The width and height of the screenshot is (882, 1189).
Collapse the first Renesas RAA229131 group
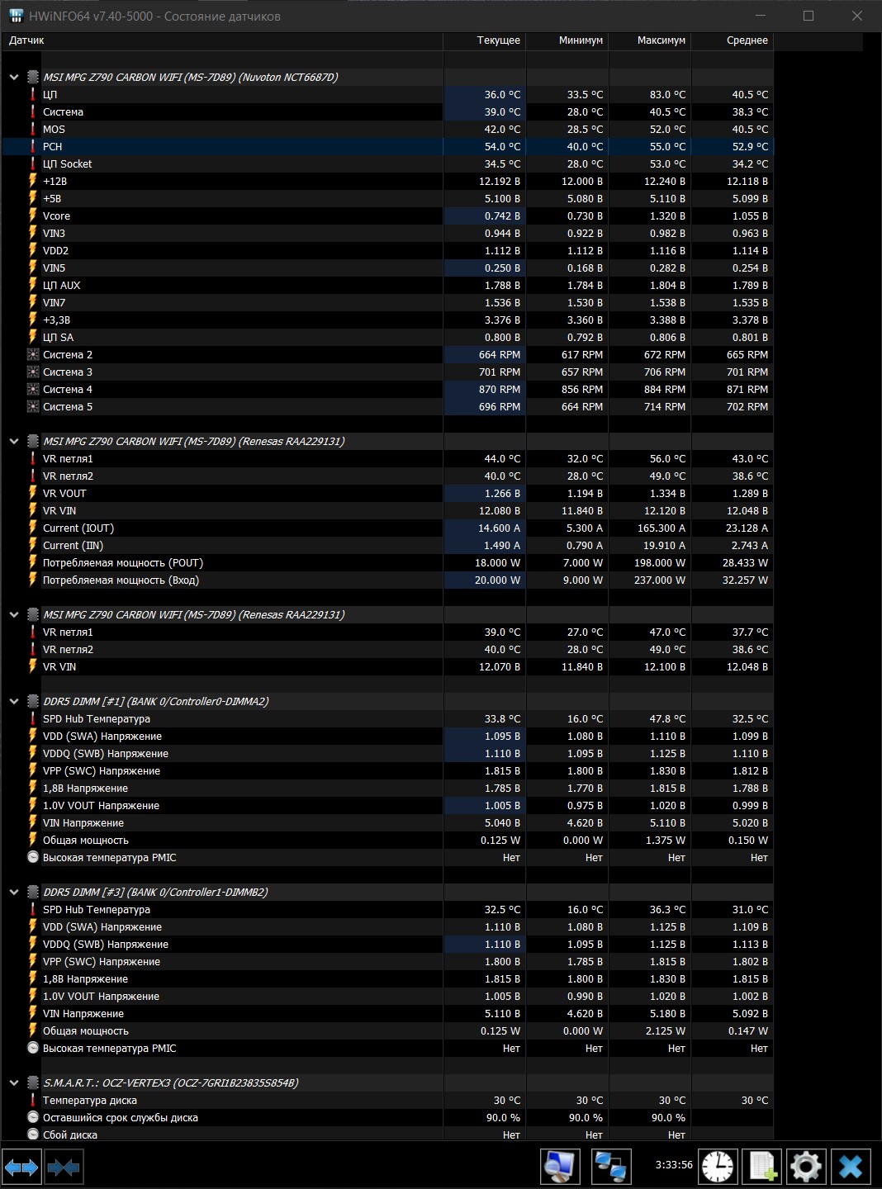point(14,441)
